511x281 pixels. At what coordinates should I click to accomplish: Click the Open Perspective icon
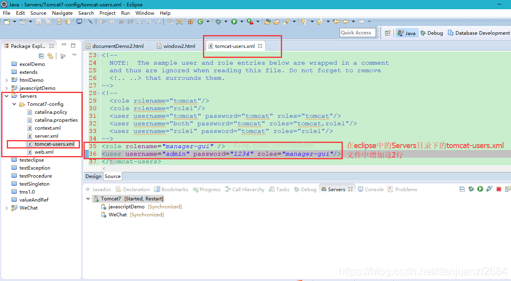[x=387, y=33]
